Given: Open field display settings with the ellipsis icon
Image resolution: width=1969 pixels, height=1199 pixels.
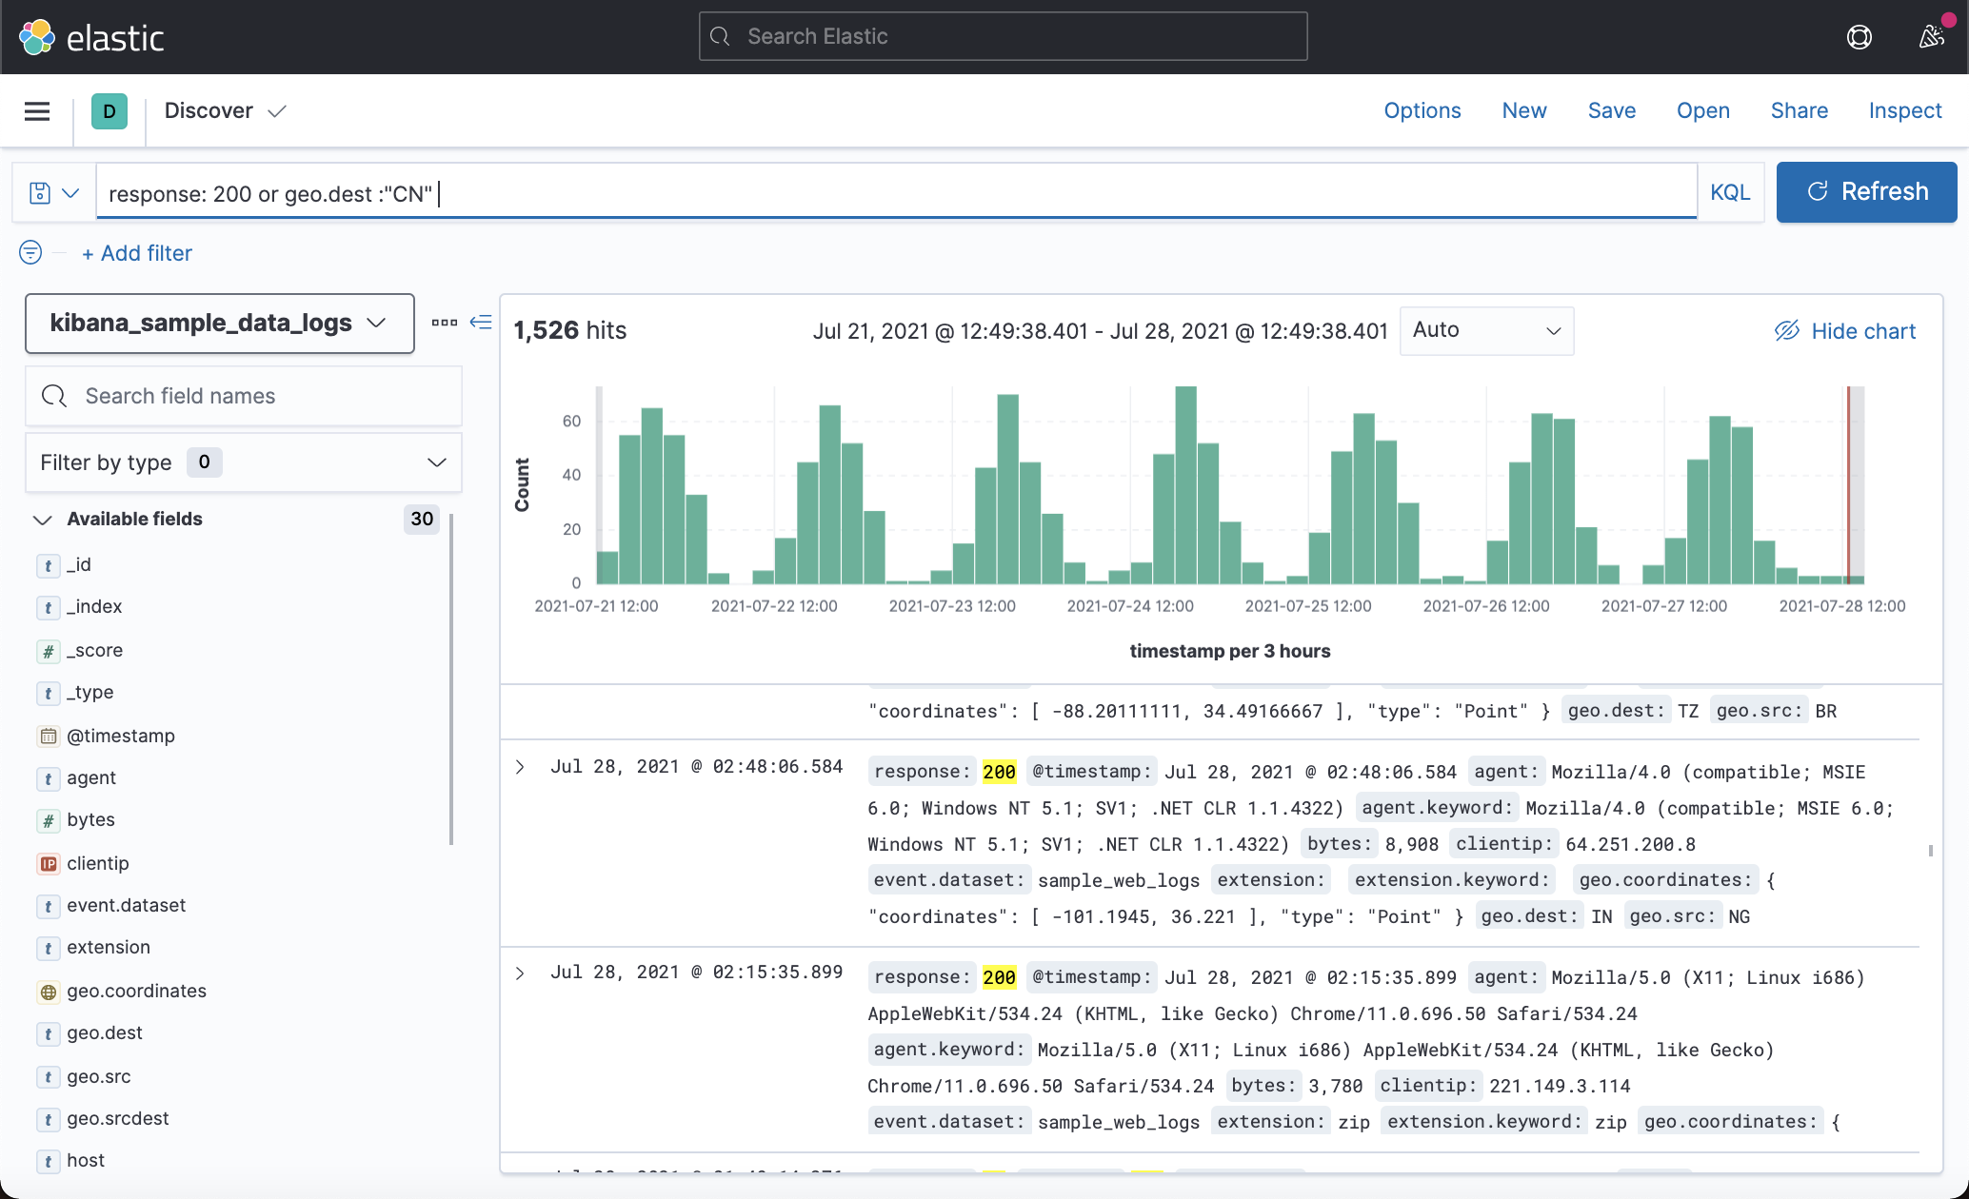Looking at the screenshot, I should pos(444,323).
